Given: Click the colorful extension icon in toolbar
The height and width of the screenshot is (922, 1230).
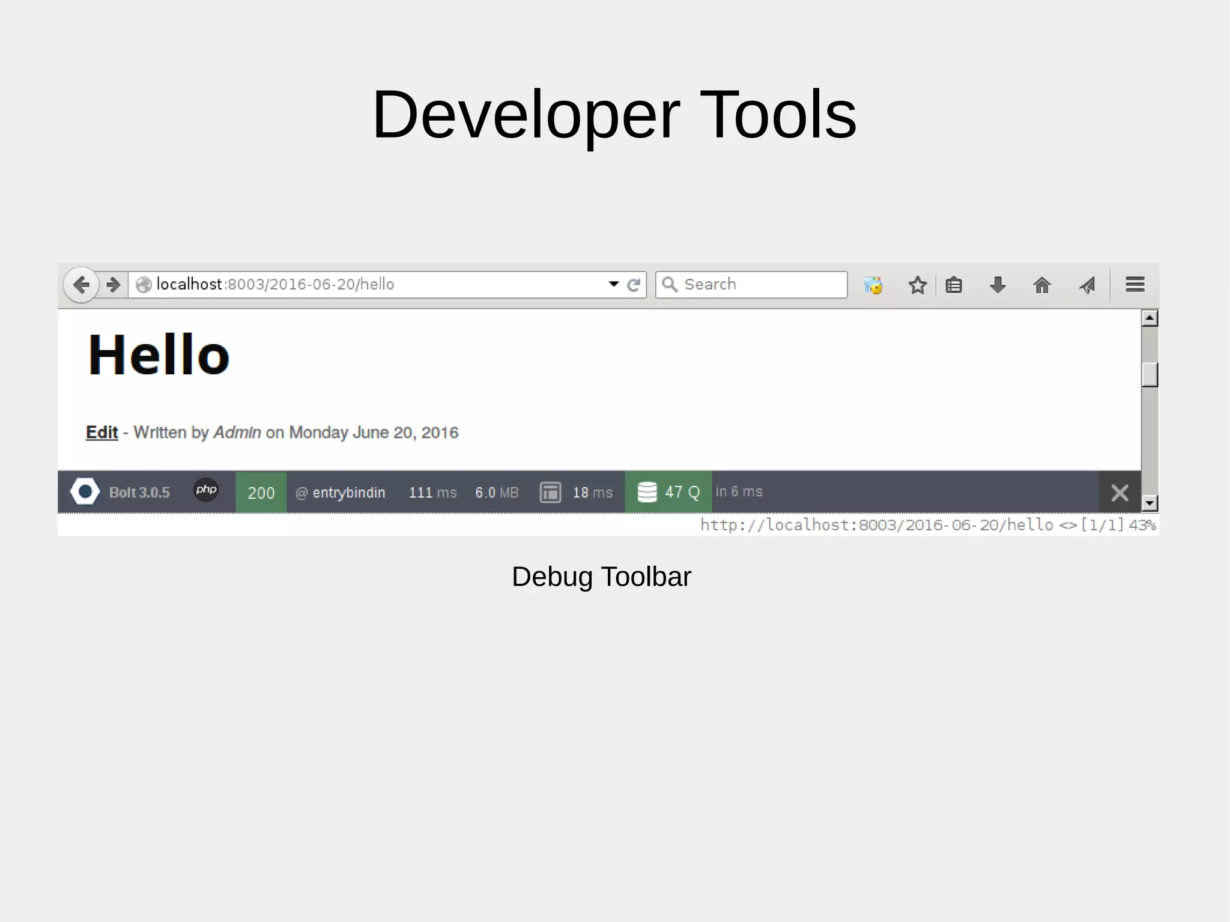Looking at the screenshot, I should pos(873,285).
